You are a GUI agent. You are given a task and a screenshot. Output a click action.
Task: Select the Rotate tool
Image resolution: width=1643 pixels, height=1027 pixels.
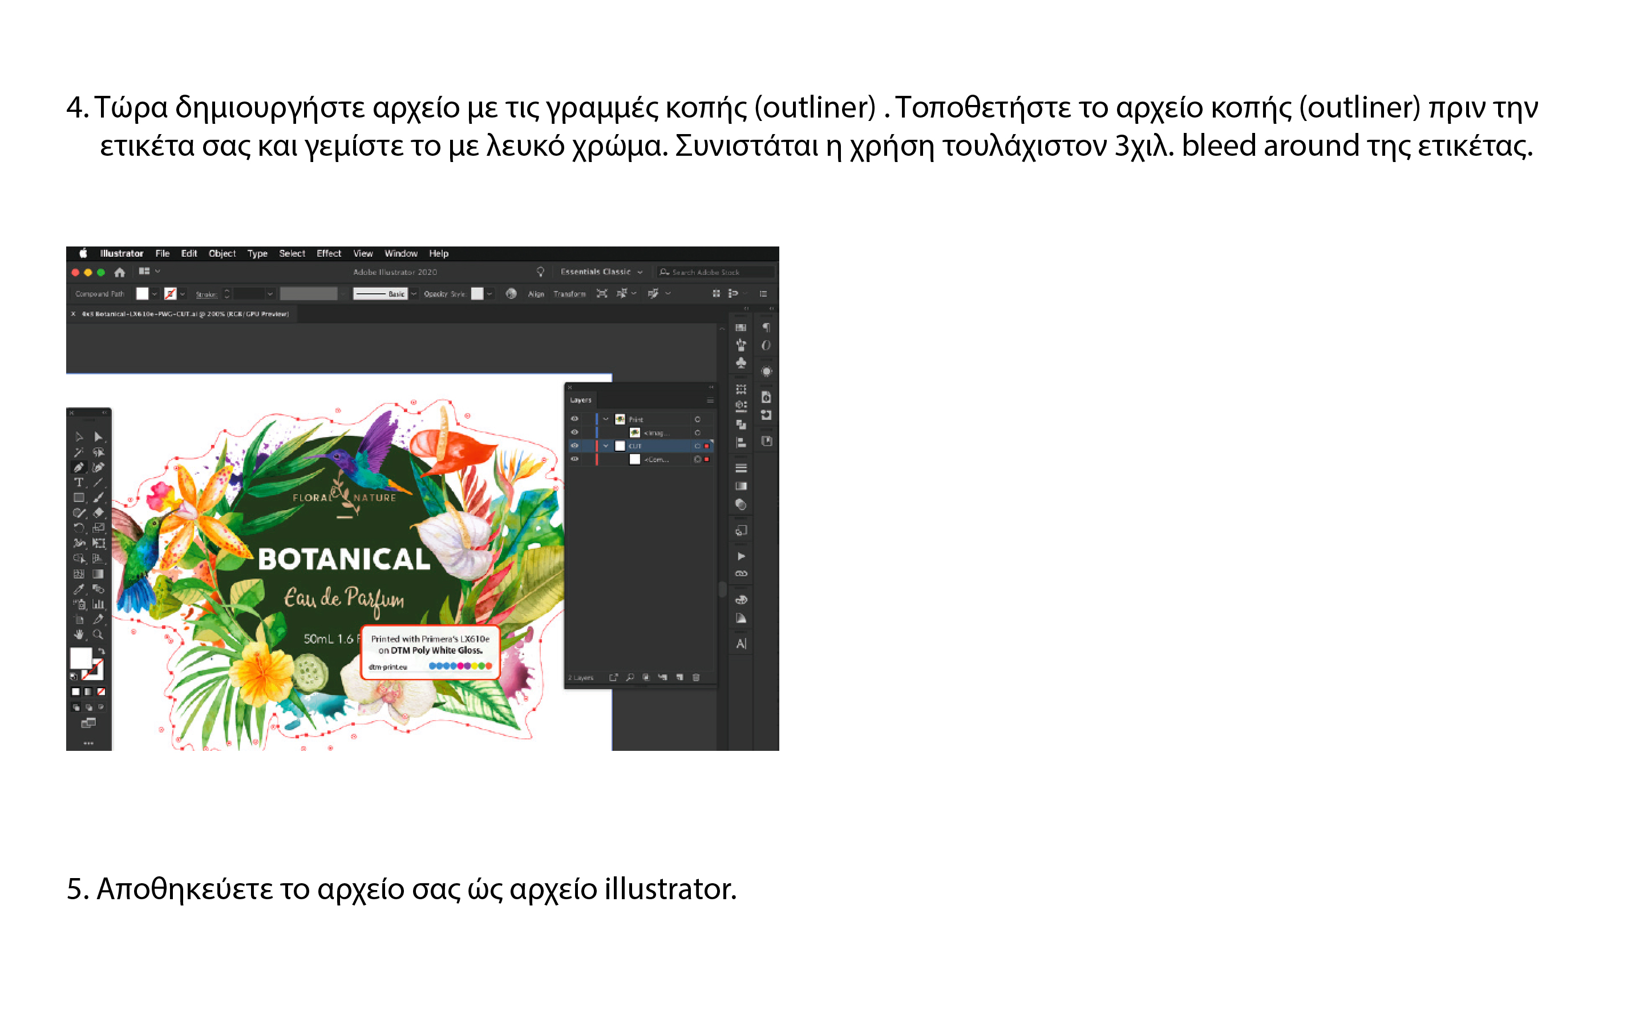tap(79, 528)
